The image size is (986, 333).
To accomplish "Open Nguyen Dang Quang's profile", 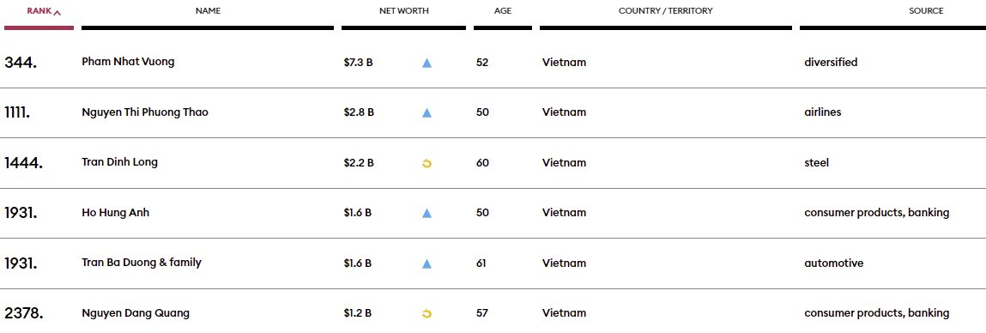I will pos(136,313).
